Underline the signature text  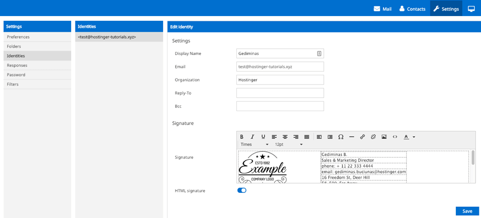pyautogui.click(x=263, y=137)
